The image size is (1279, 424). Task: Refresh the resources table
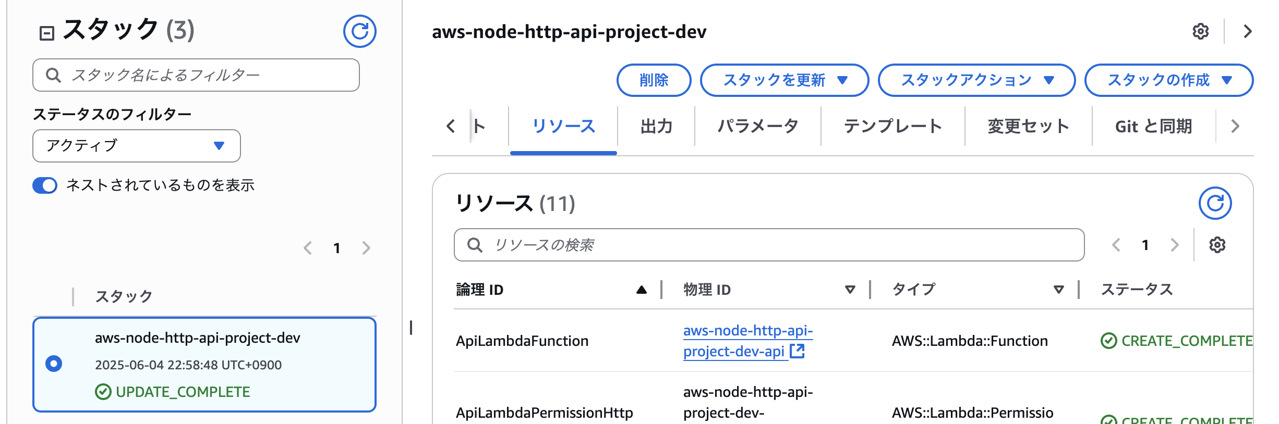[1215, 203]
